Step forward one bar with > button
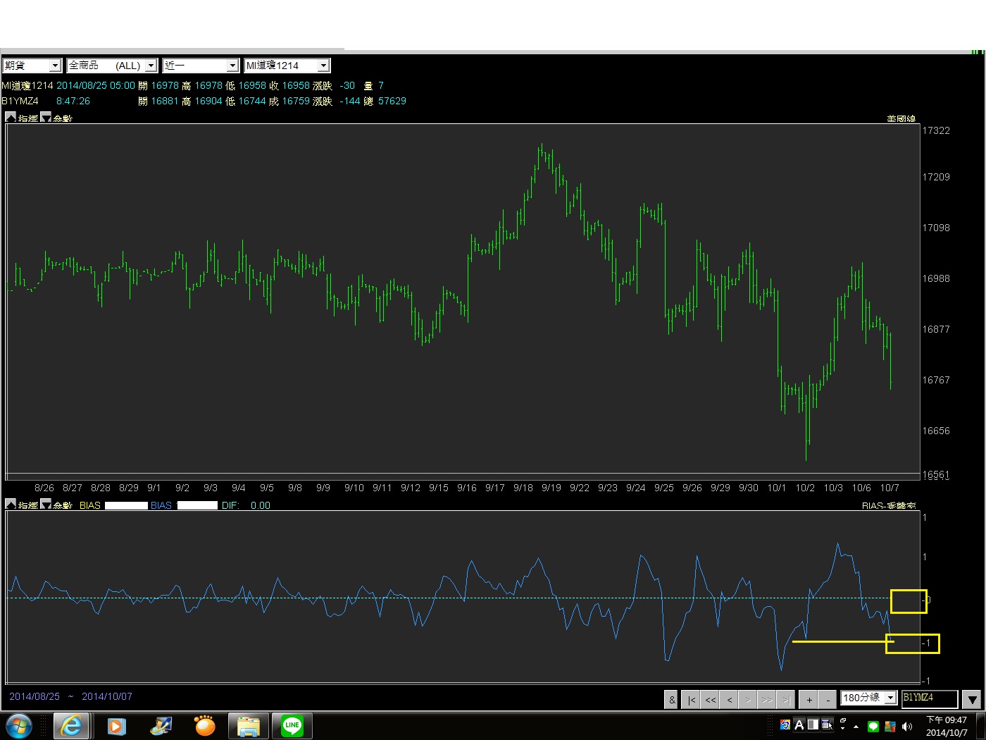 pyautogui.click(x=748, y=699)
